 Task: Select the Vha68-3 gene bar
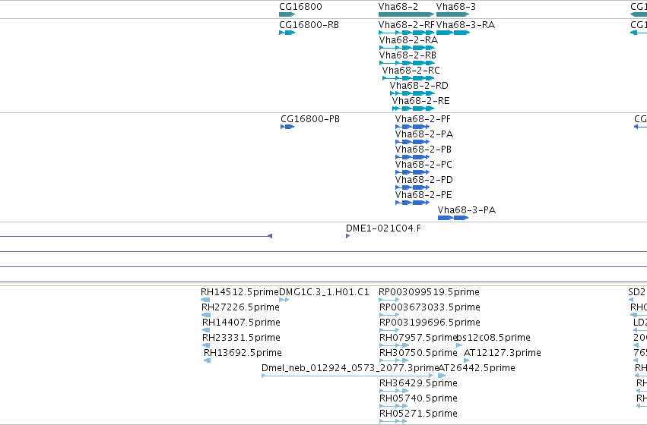click(452, 14)
